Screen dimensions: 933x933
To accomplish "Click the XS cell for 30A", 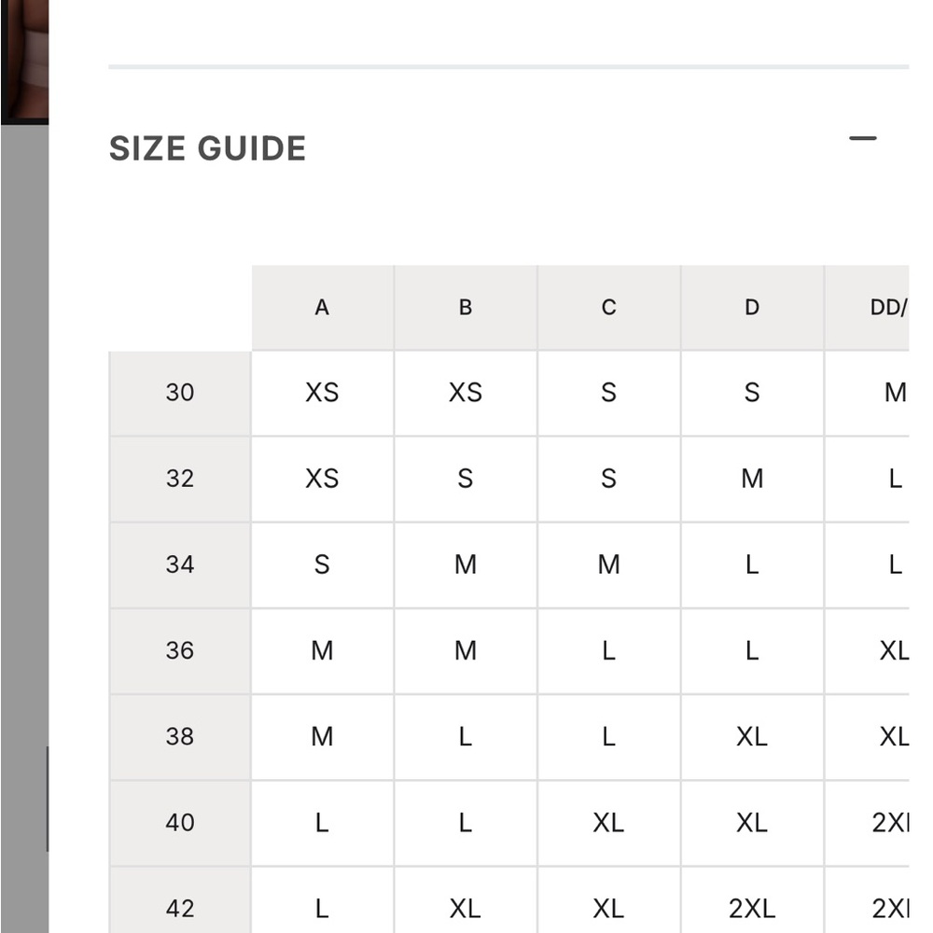I will point(323,394).
